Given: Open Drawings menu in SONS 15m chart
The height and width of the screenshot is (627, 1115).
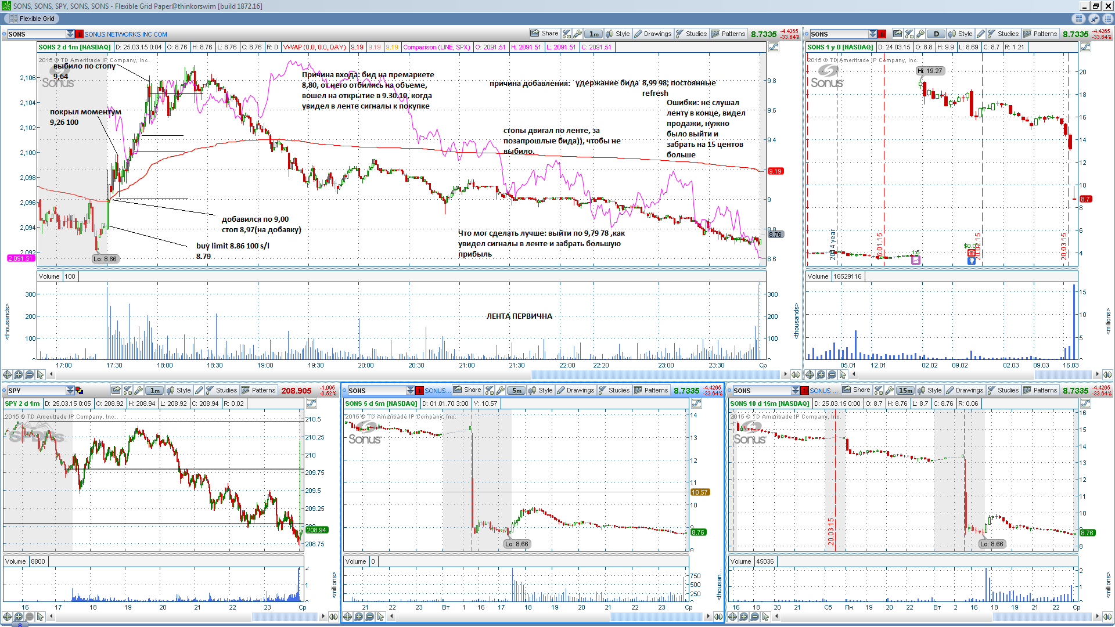Looking at the screenshot, I should pyautogui.click(x=965, y=390).
